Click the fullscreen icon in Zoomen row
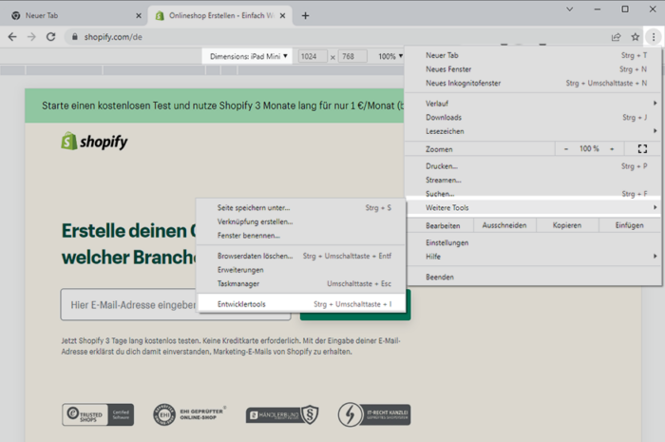Image resolution: width=665 pixels, height=442 pixels. (x=642, y=149)
